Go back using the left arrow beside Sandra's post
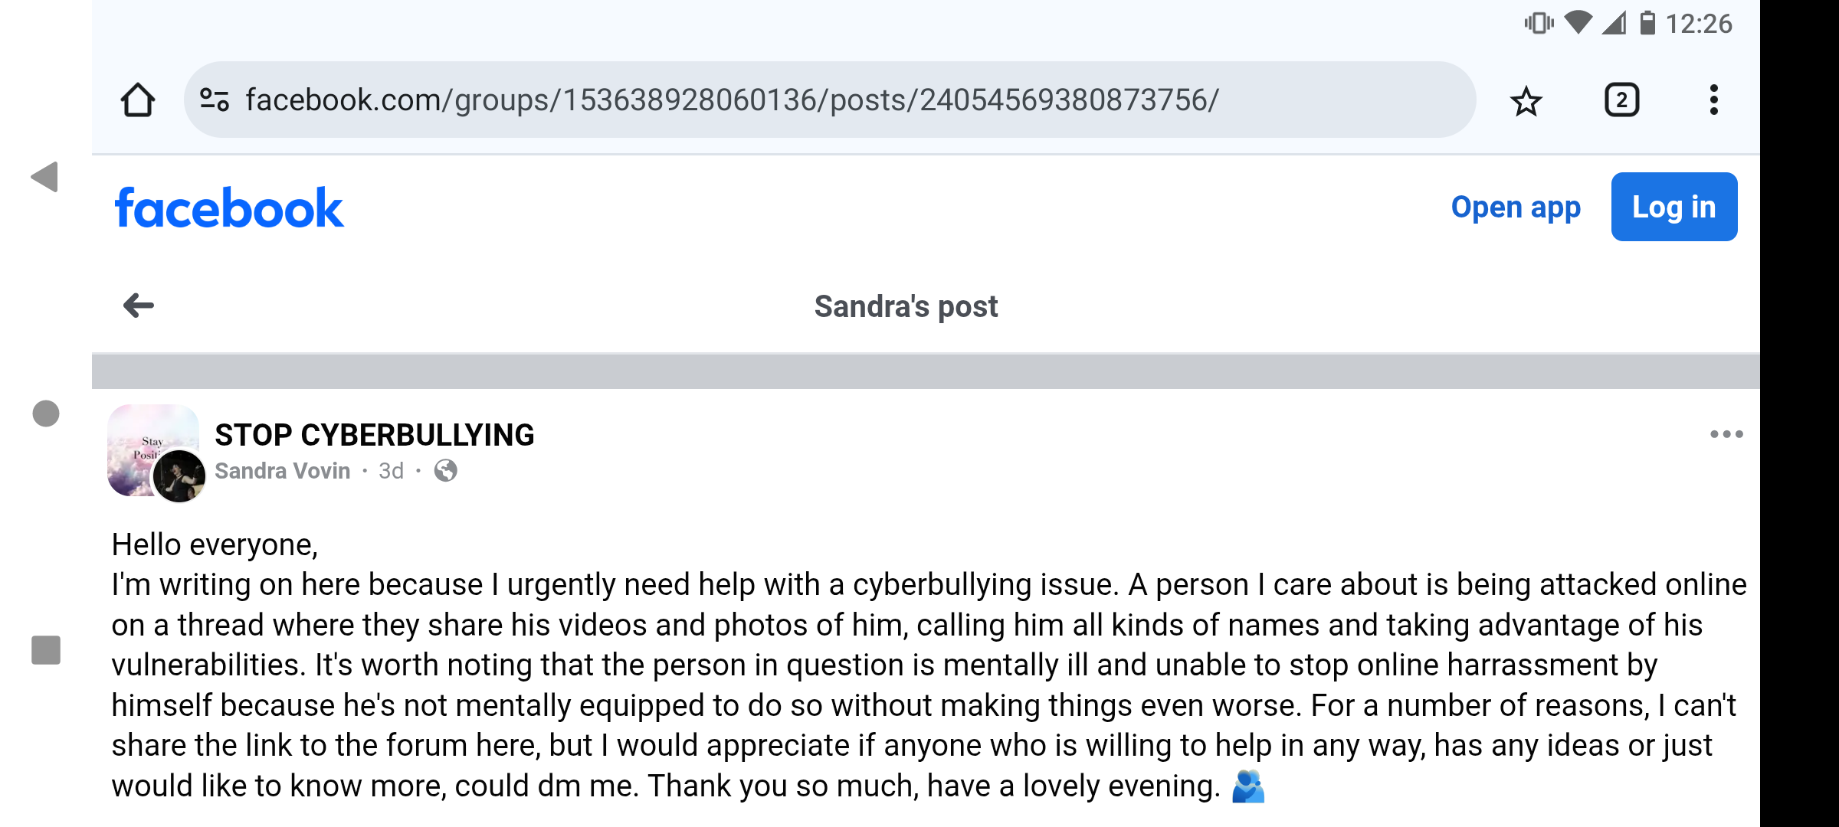This screenshot has width=1839, height=827. (139, 306)
